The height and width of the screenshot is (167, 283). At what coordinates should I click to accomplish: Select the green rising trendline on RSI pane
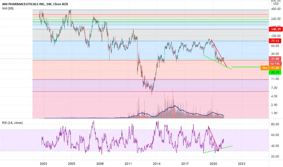[218, 149]
